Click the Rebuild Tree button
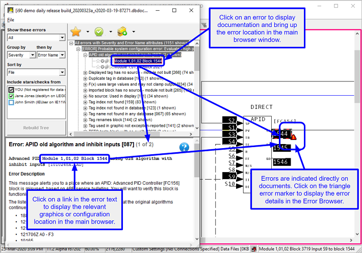362x253 pixels. click(x=36, y=127)
